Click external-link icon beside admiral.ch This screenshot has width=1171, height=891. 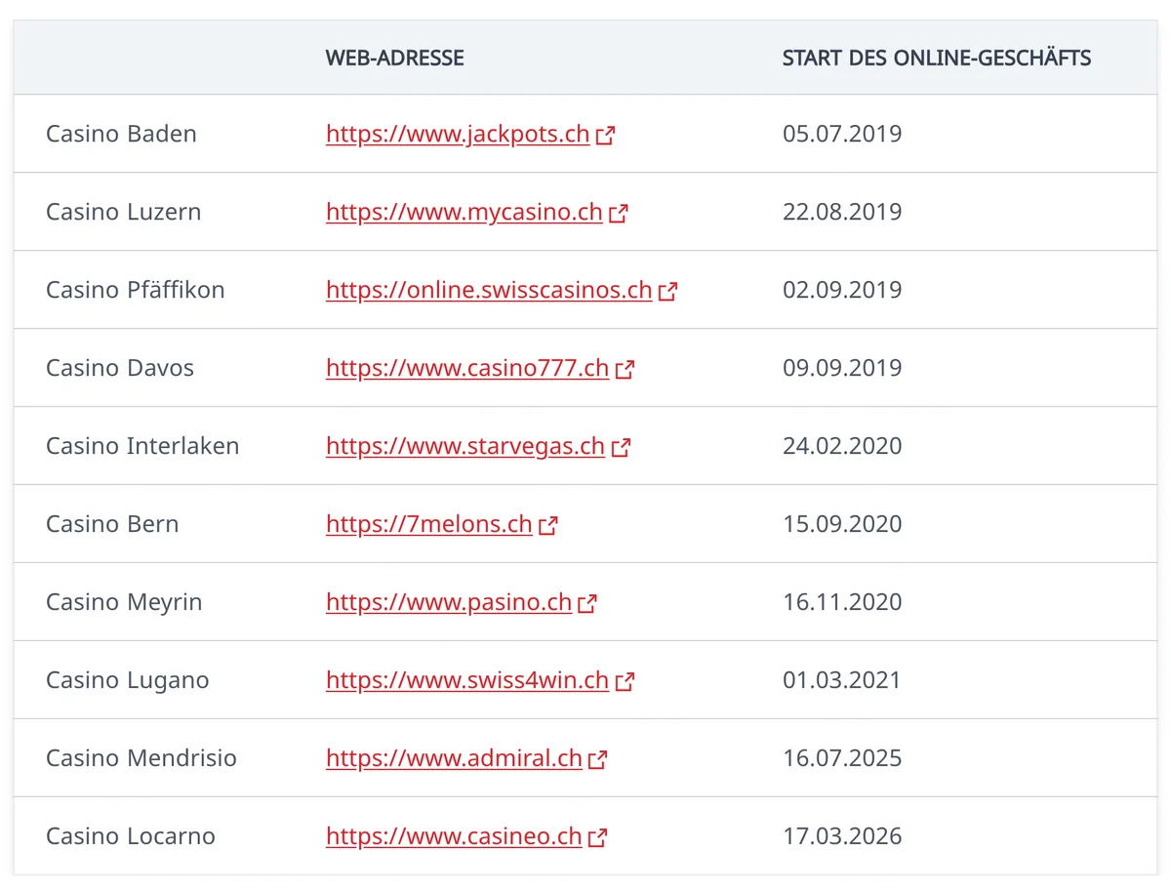(x=597, y=760)
